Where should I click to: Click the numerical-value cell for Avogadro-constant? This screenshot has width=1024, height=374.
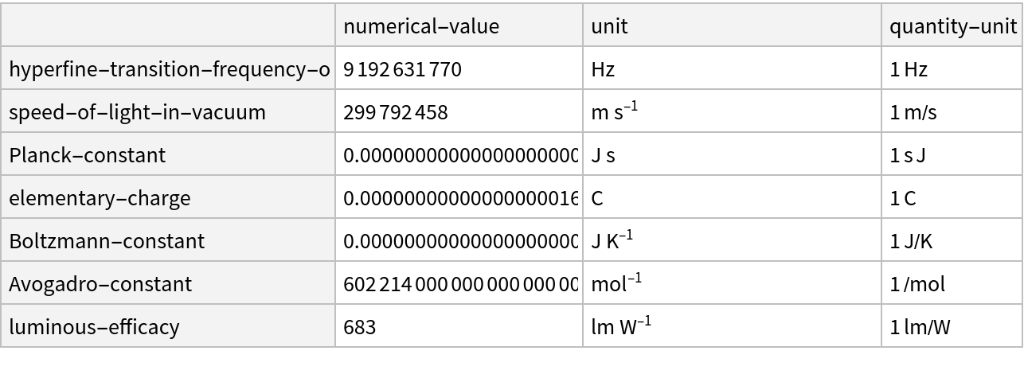pyautogui.click(x=459, y=283)
